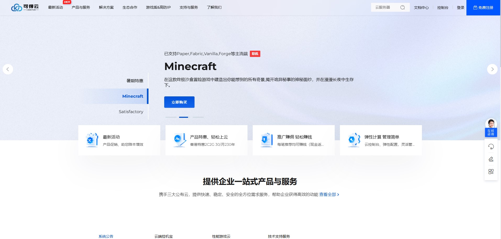Click the 推广赚佣 card yen icon
Screen dimensions: 501x239
click(267, 140)
